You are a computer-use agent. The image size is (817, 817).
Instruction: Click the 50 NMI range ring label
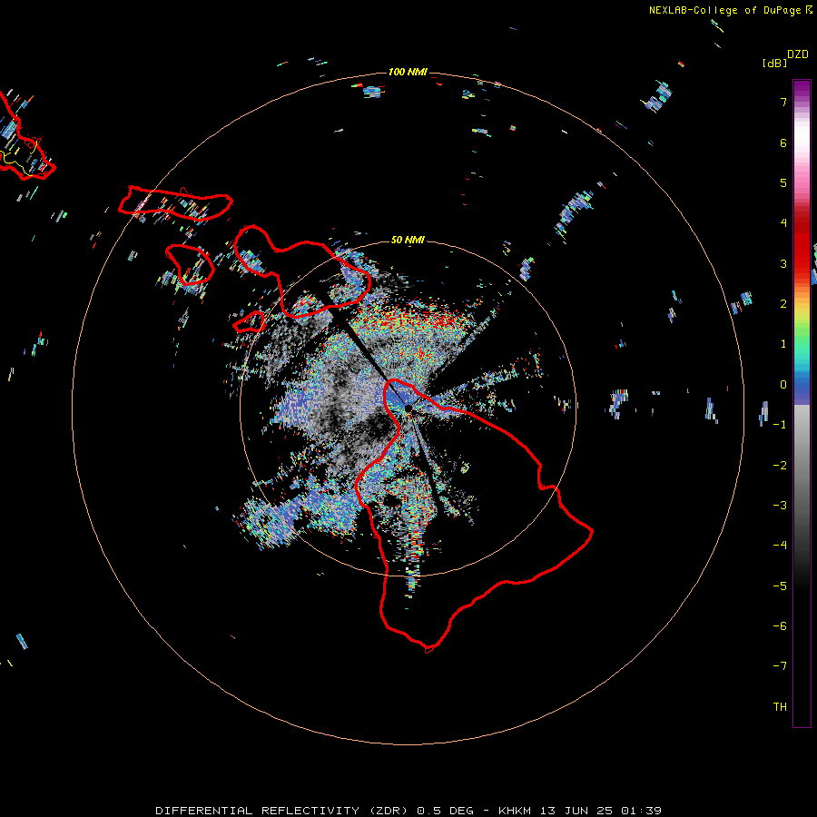click(408, 240)
